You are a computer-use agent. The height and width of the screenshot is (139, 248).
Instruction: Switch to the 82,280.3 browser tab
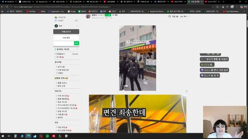point(77,1)
